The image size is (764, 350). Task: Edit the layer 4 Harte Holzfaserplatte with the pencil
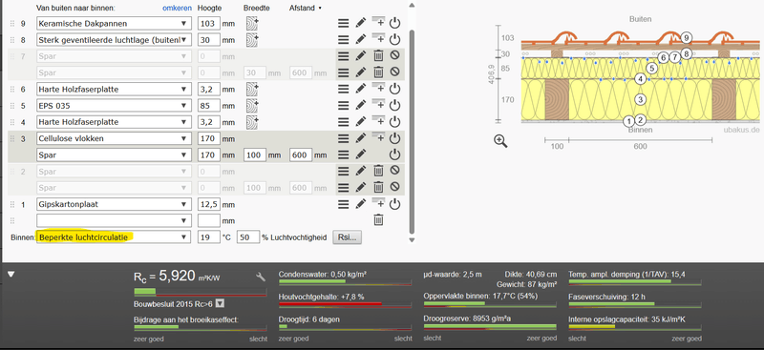(361, 122)
